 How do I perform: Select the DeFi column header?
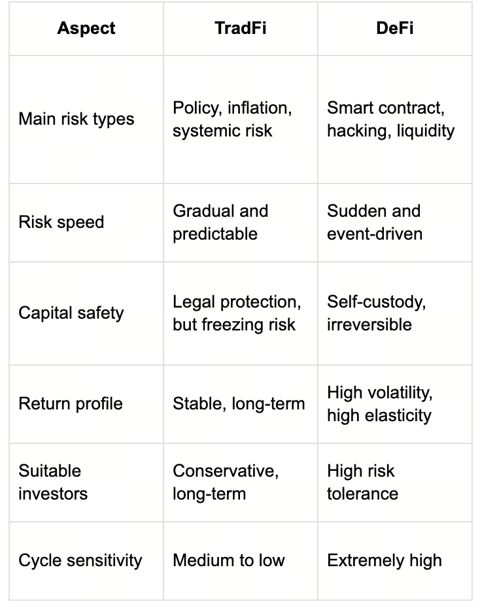click(395, 28)
